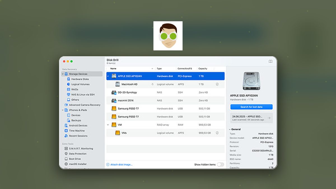Select the VMs logical volume row
The width and height of the screenshot is (336, 189).
pyautogui.click(x=165, y=133)
